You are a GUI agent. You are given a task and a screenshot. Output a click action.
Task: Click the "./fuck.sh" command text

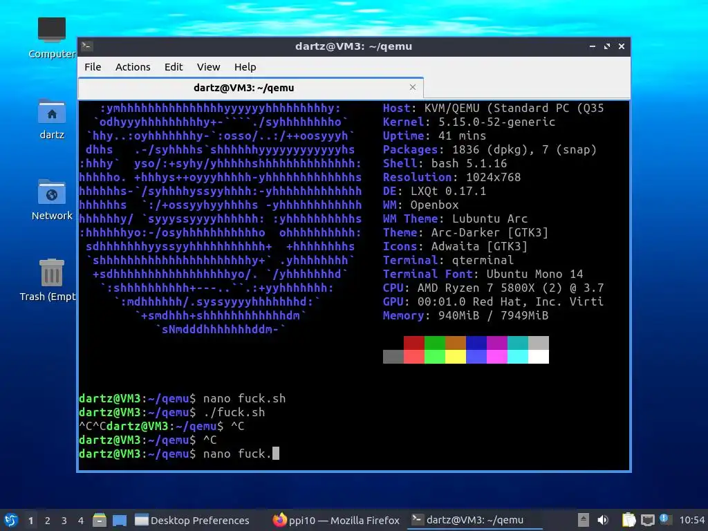234,412
